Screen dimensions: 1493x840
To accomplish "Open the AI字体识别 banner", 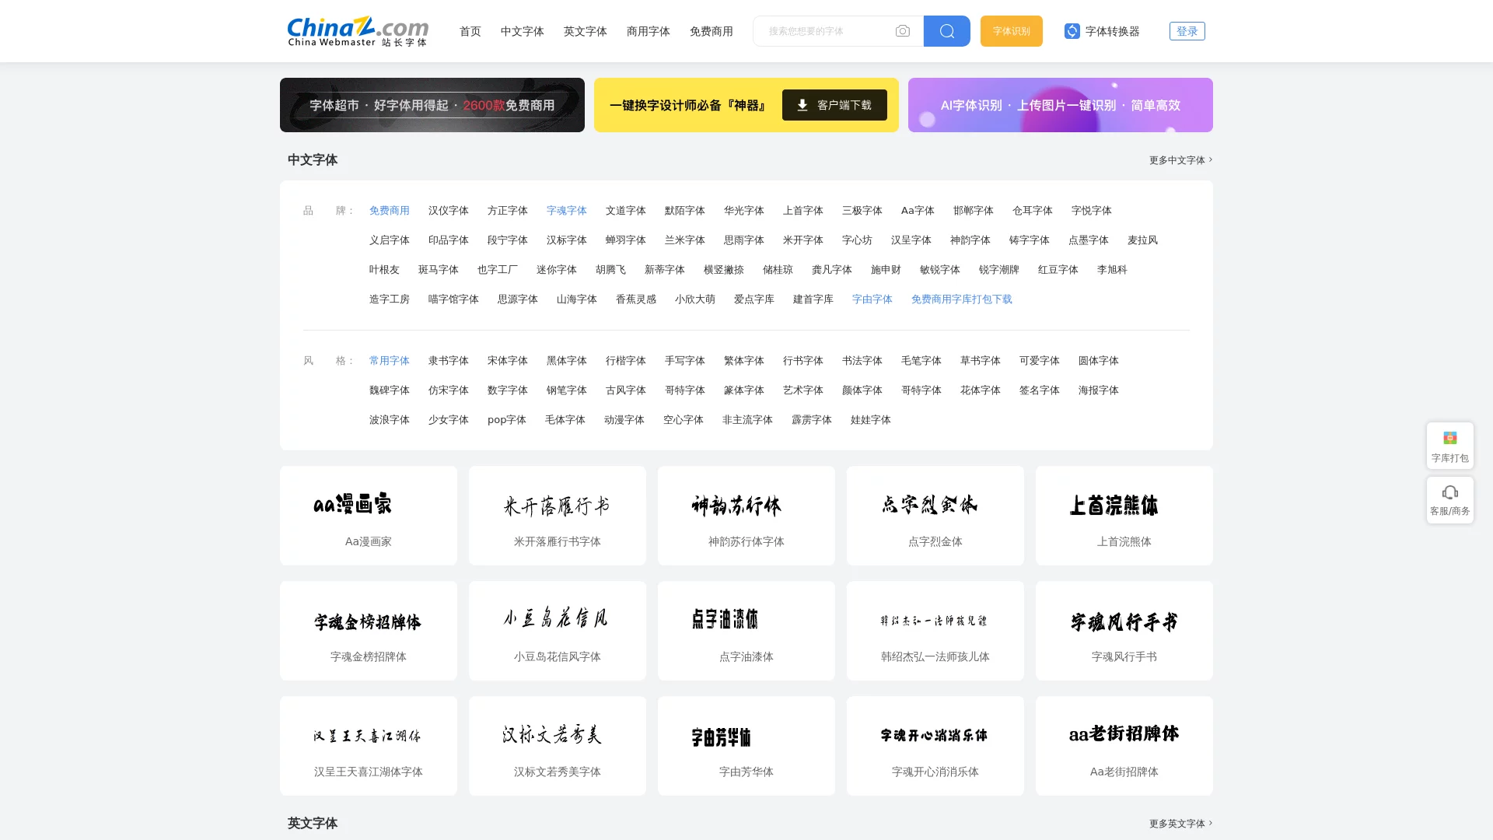I will click(x=1060, y=105).
